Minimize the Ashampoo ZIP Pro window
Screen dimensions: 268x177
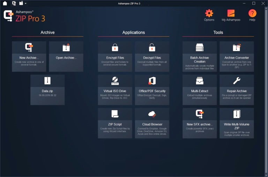[x=244, y=3]
